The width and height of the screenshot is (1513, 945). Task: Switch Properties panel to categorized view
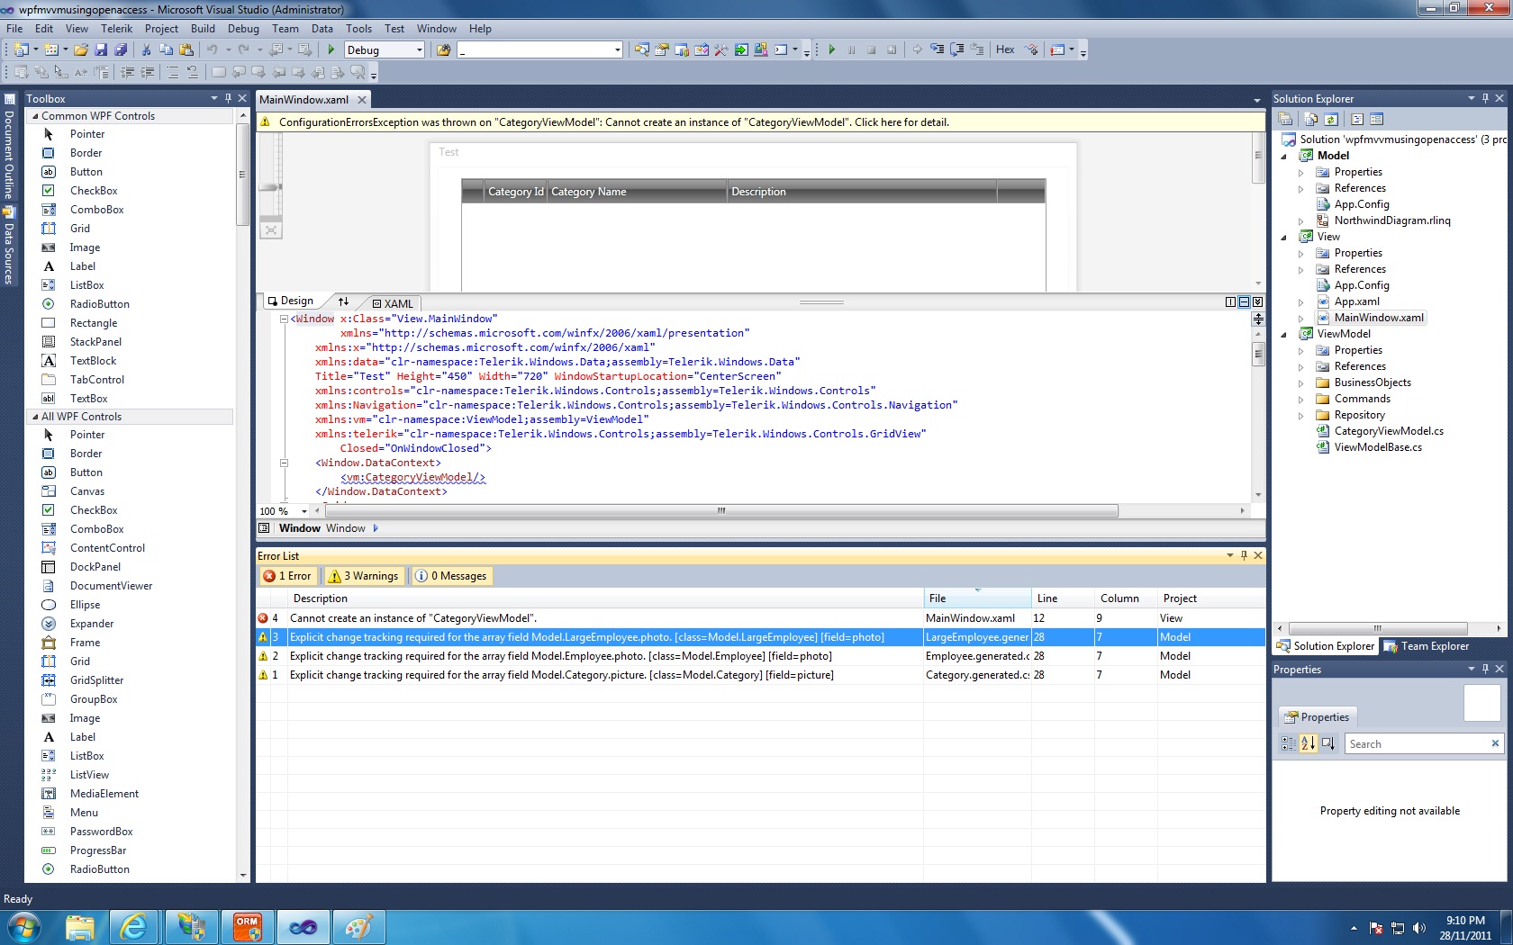tap(1289, 743)
